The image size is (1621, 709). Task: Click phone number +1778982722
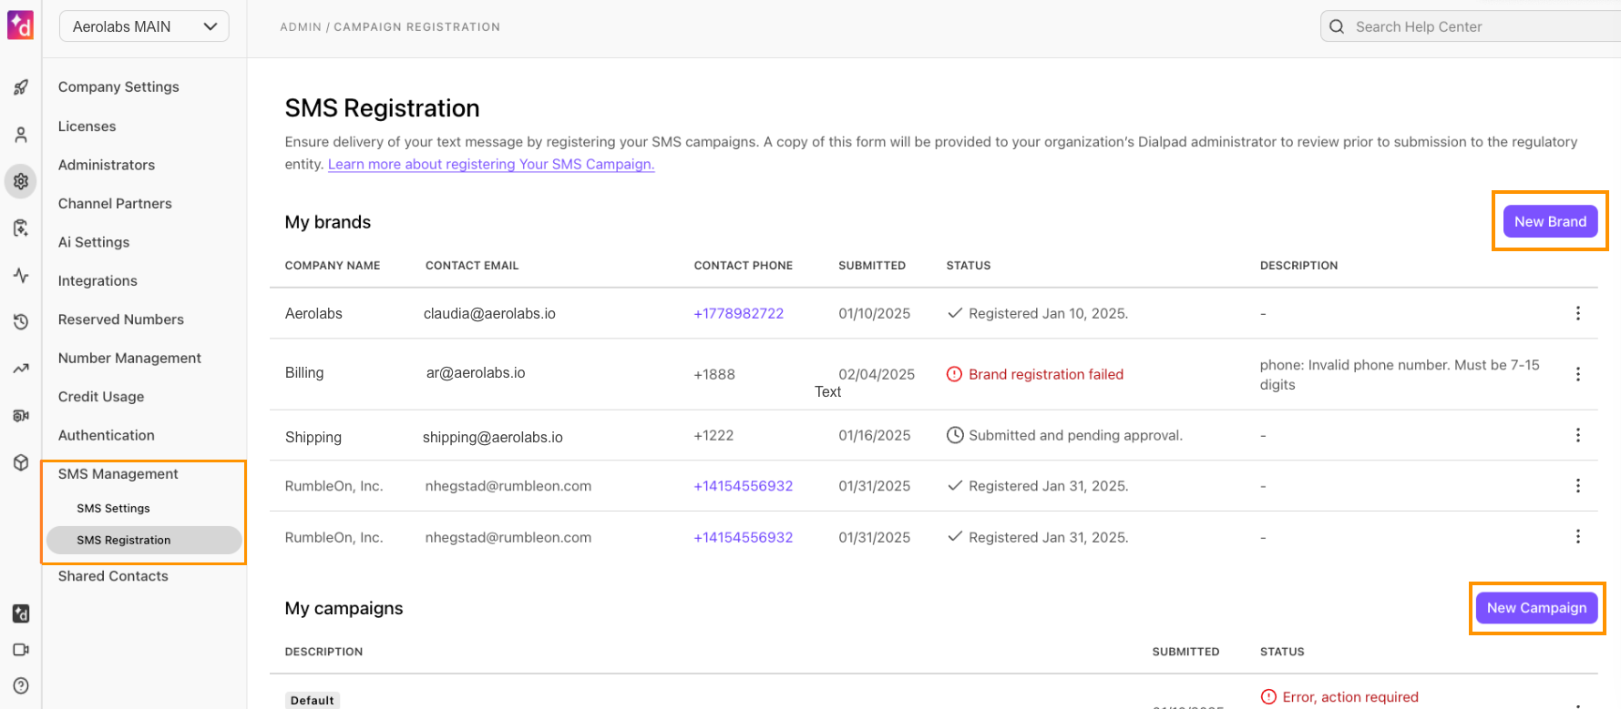[x=739, y=313]
